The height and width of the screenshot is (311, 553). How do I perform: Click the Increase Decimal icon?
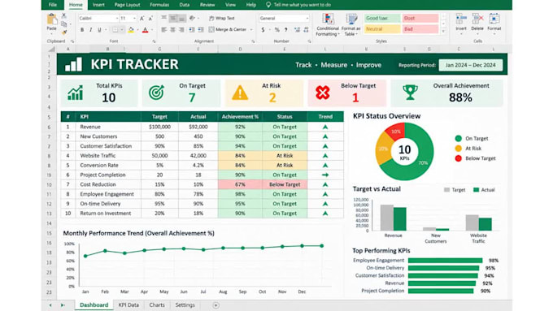tap(297, 30)
